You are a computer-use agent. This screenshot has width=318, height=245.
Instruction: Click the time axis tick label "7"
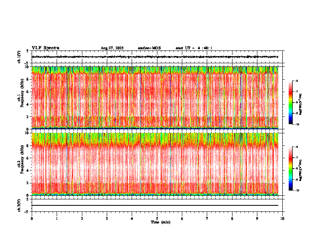207,219
